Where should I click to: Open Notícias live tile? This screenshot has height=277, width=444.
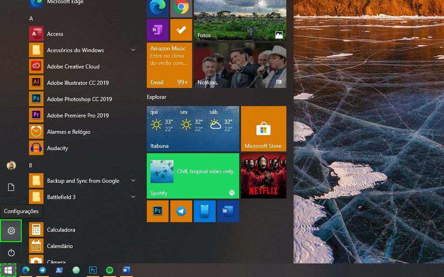240,65
